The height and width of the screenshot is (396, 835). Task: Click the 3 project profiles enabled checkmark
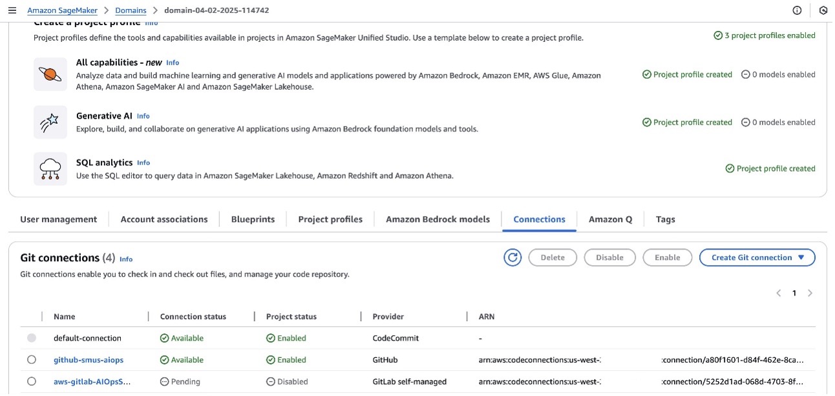point(718,35)
